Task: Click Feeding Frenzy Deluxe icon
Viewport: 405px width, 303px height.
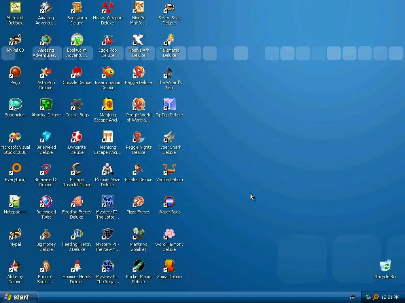Action: coord(77,202)
